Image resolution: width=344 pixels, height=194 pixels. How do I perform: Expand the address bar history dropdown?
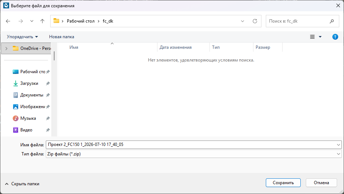tap(243, 21)
